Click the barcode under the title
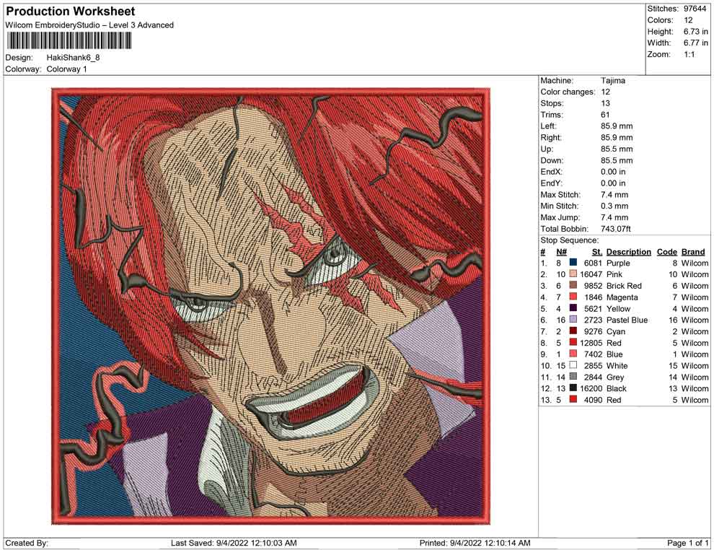Viewport: 714px width, 550px height. coord(69,40)
